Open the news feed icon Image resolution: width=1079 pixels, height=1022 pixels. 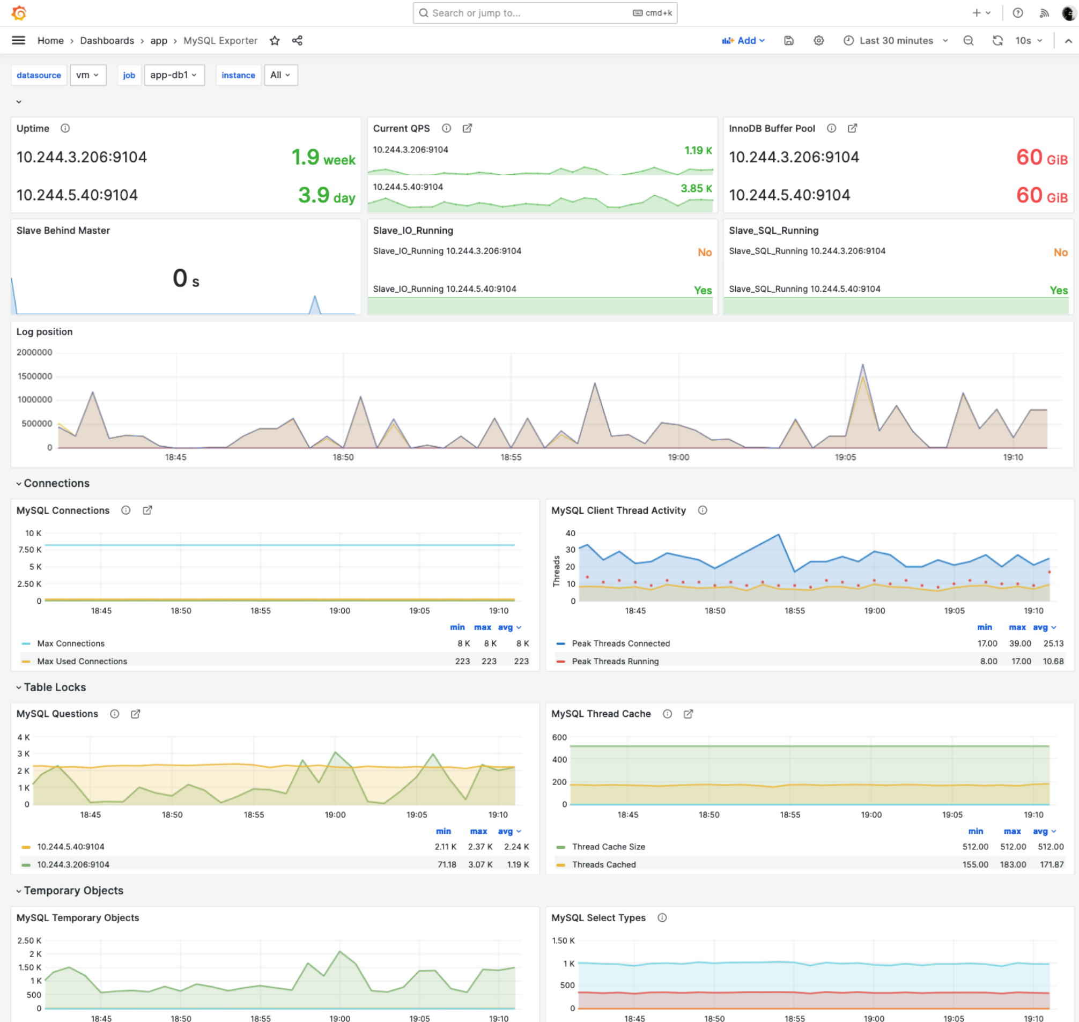click(1044, 12)
